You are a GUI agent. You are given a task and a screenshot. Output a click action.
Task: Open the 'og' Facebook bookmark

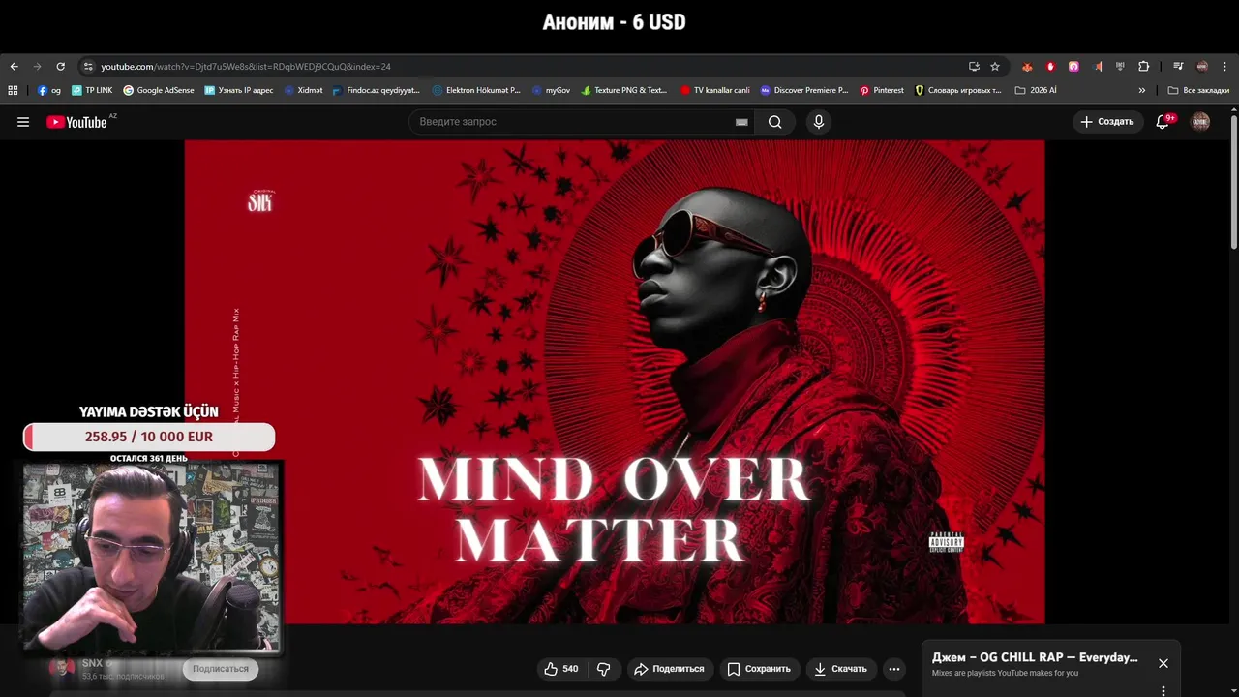click(x=49, y=90)
